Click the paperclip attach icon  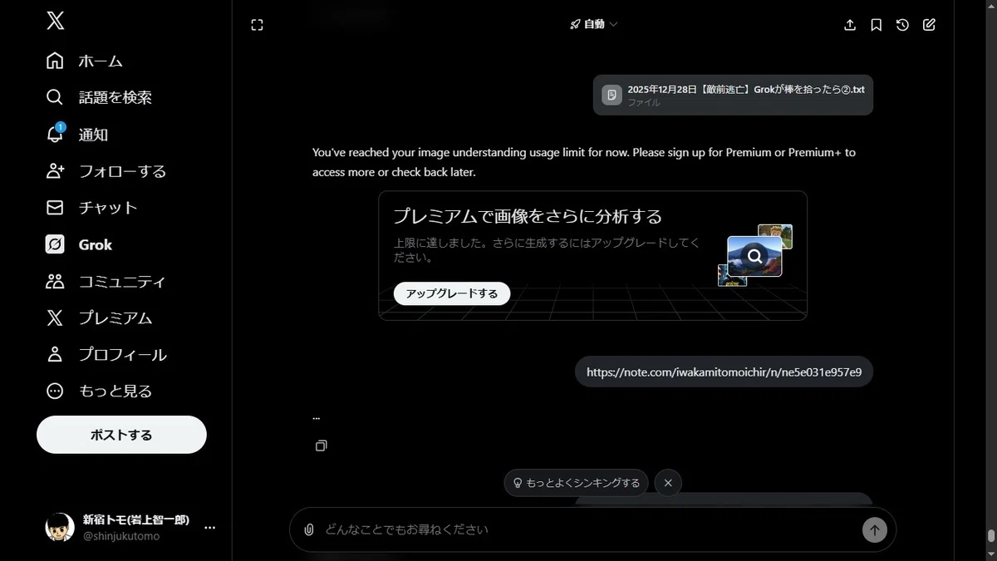click(309, 529)
